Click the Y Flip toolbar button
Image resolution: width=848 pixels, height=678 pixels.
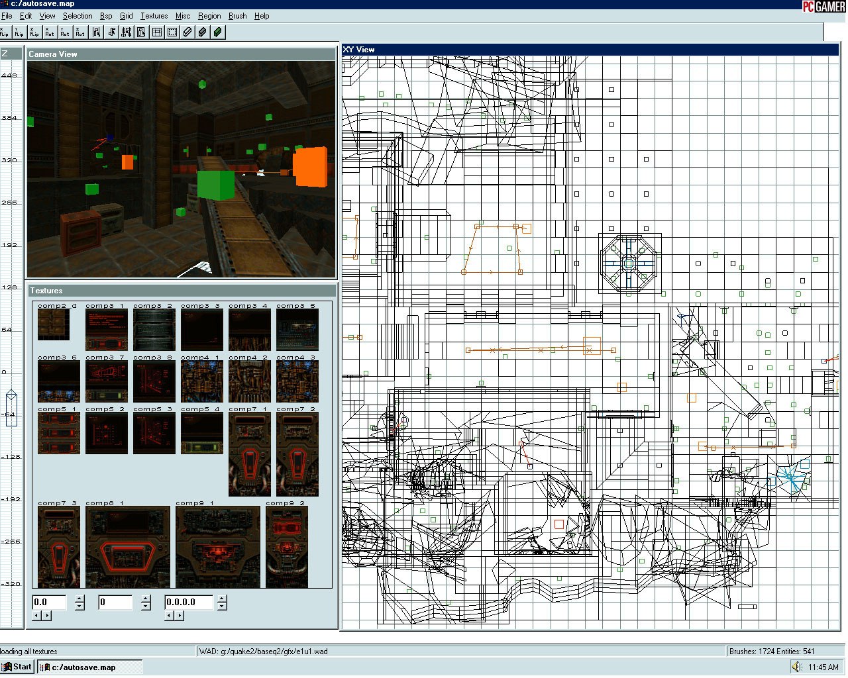[x=19, y=32]
